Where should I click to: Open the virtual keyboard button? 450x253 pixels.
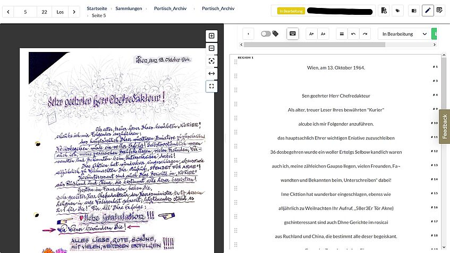293,34
